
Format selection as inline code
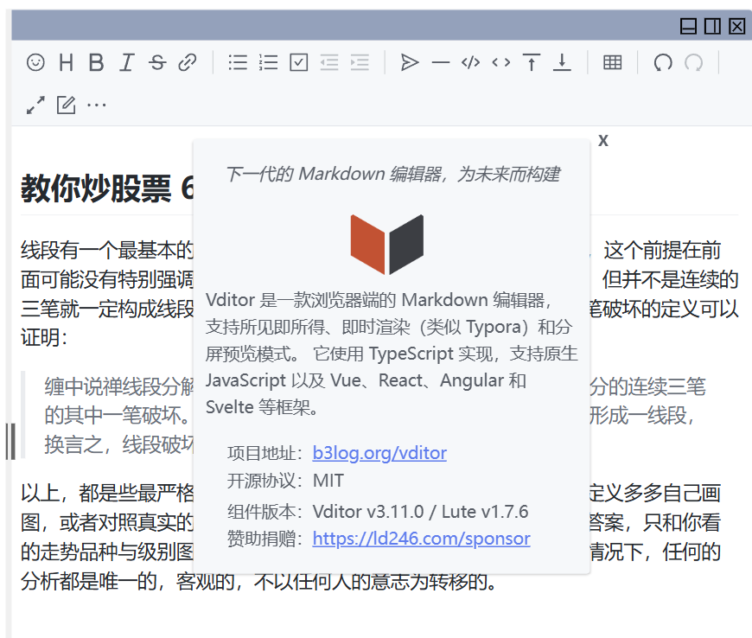click(500, 62)
